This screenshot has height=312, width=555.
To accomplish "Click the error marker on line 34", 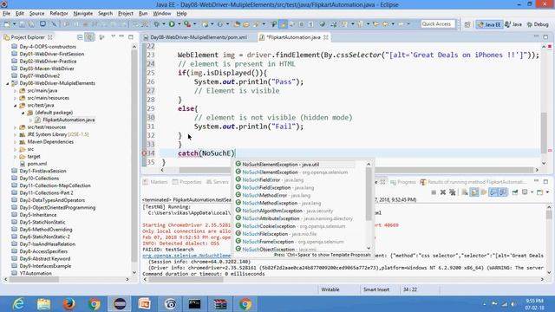I will [144, 153].
